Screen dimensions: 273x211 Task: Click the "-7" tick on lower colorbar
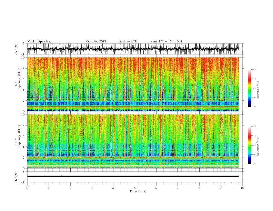coord(254,164)
